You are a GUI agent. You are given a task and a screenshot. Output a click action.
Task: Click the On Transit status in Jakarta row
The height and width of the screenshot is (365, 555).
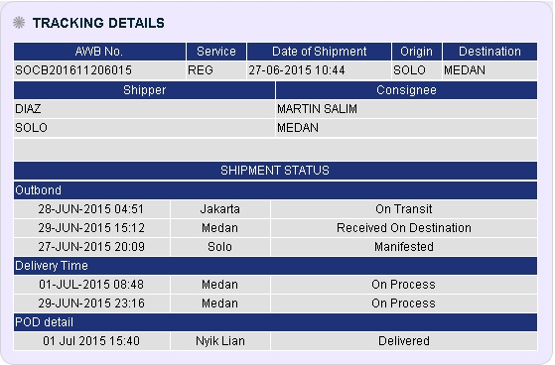(x=404, y=209)
